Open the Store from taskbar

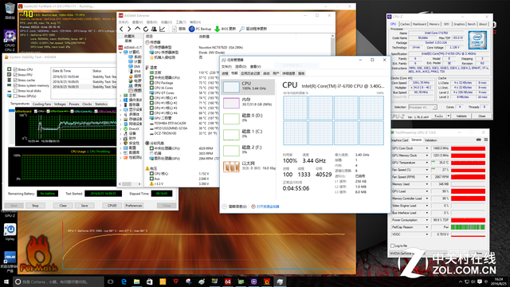150,281
